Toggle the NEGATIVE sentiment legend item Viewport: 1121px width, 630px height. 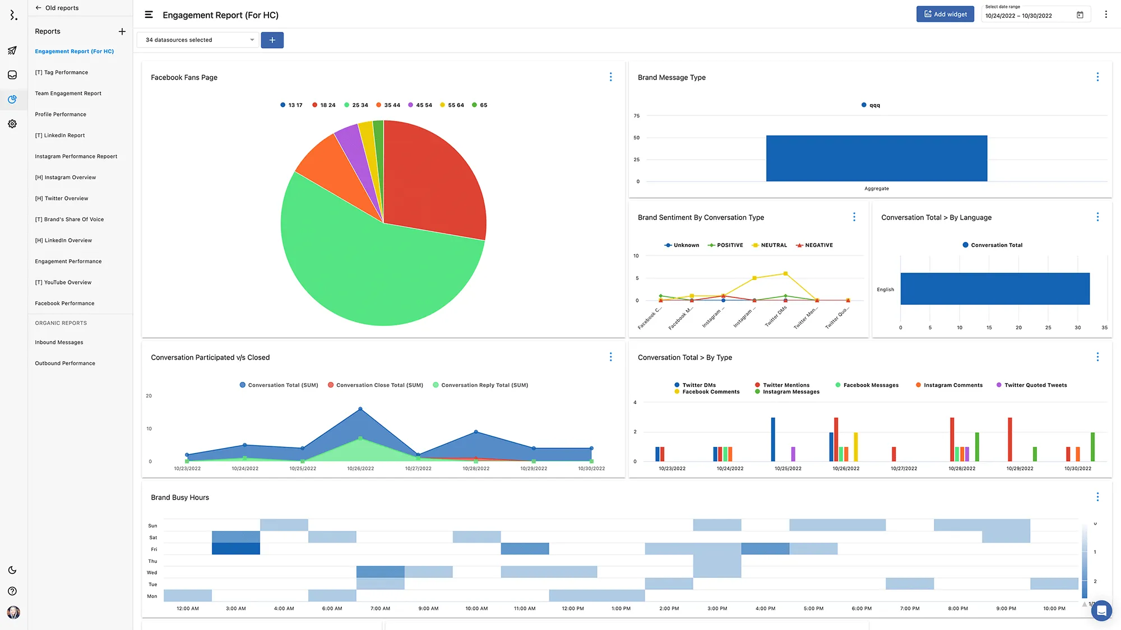(x=814, y=245)
